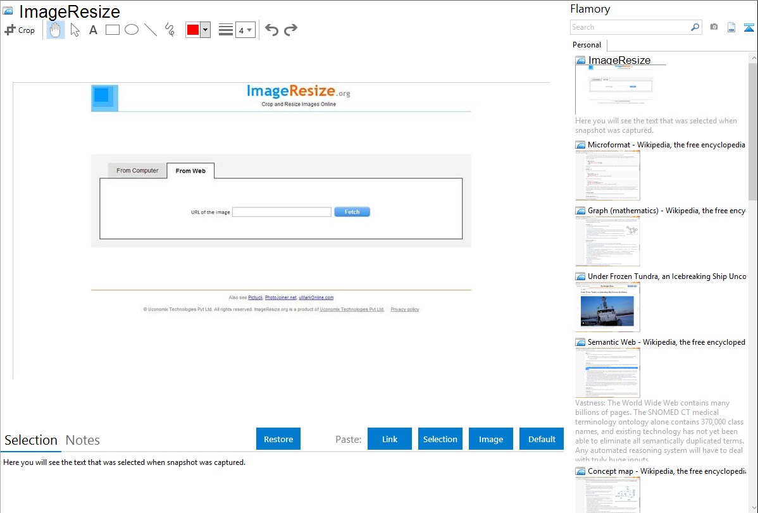Activate the hand pan tool

click(x=56, y=30)
